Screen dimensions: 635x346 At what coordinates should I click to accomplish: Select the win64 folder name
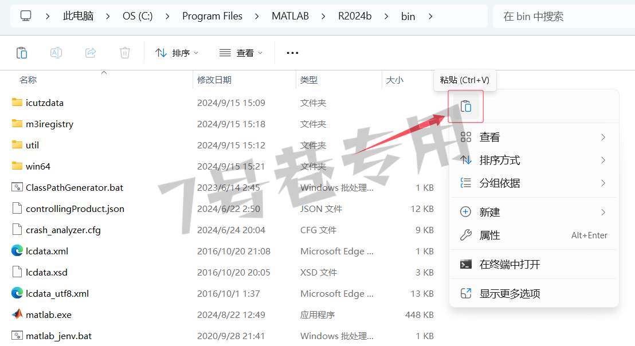coord(38,166)
